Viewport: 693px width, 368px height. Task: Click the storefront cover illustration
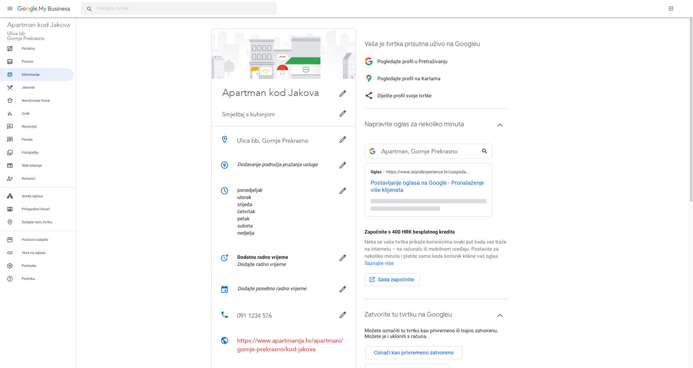point(283,54)
